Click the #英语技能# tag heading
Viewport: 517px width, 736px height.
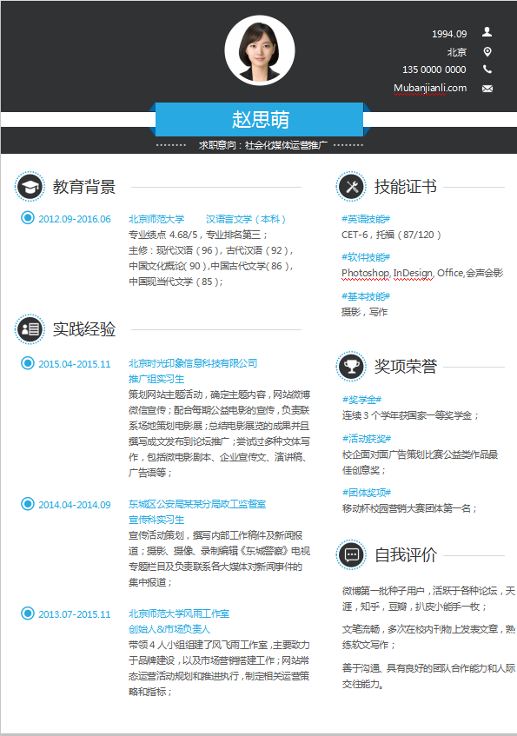(366, 219)
